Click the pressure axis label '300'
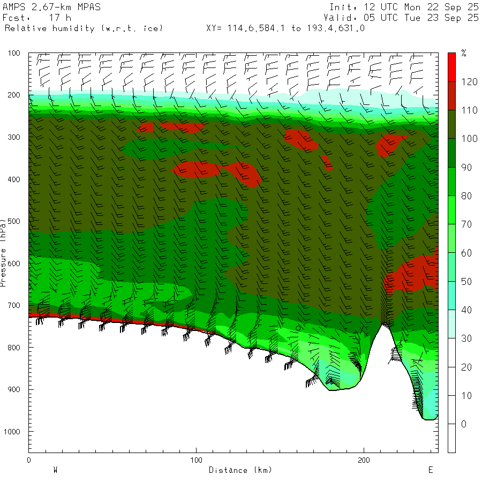 point(14,137)
